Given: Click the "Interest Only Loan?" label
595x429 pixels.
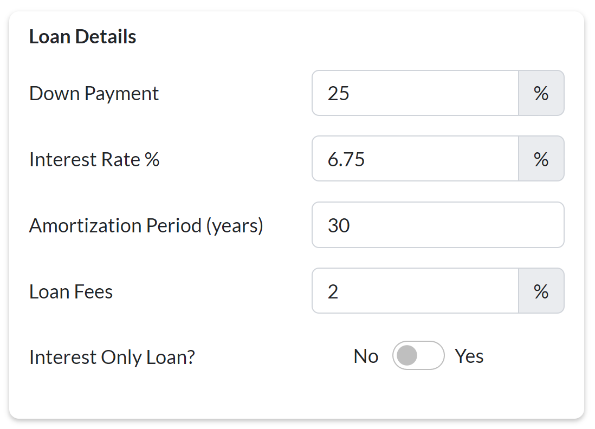Looking at the screenshot, I should 112,357.
